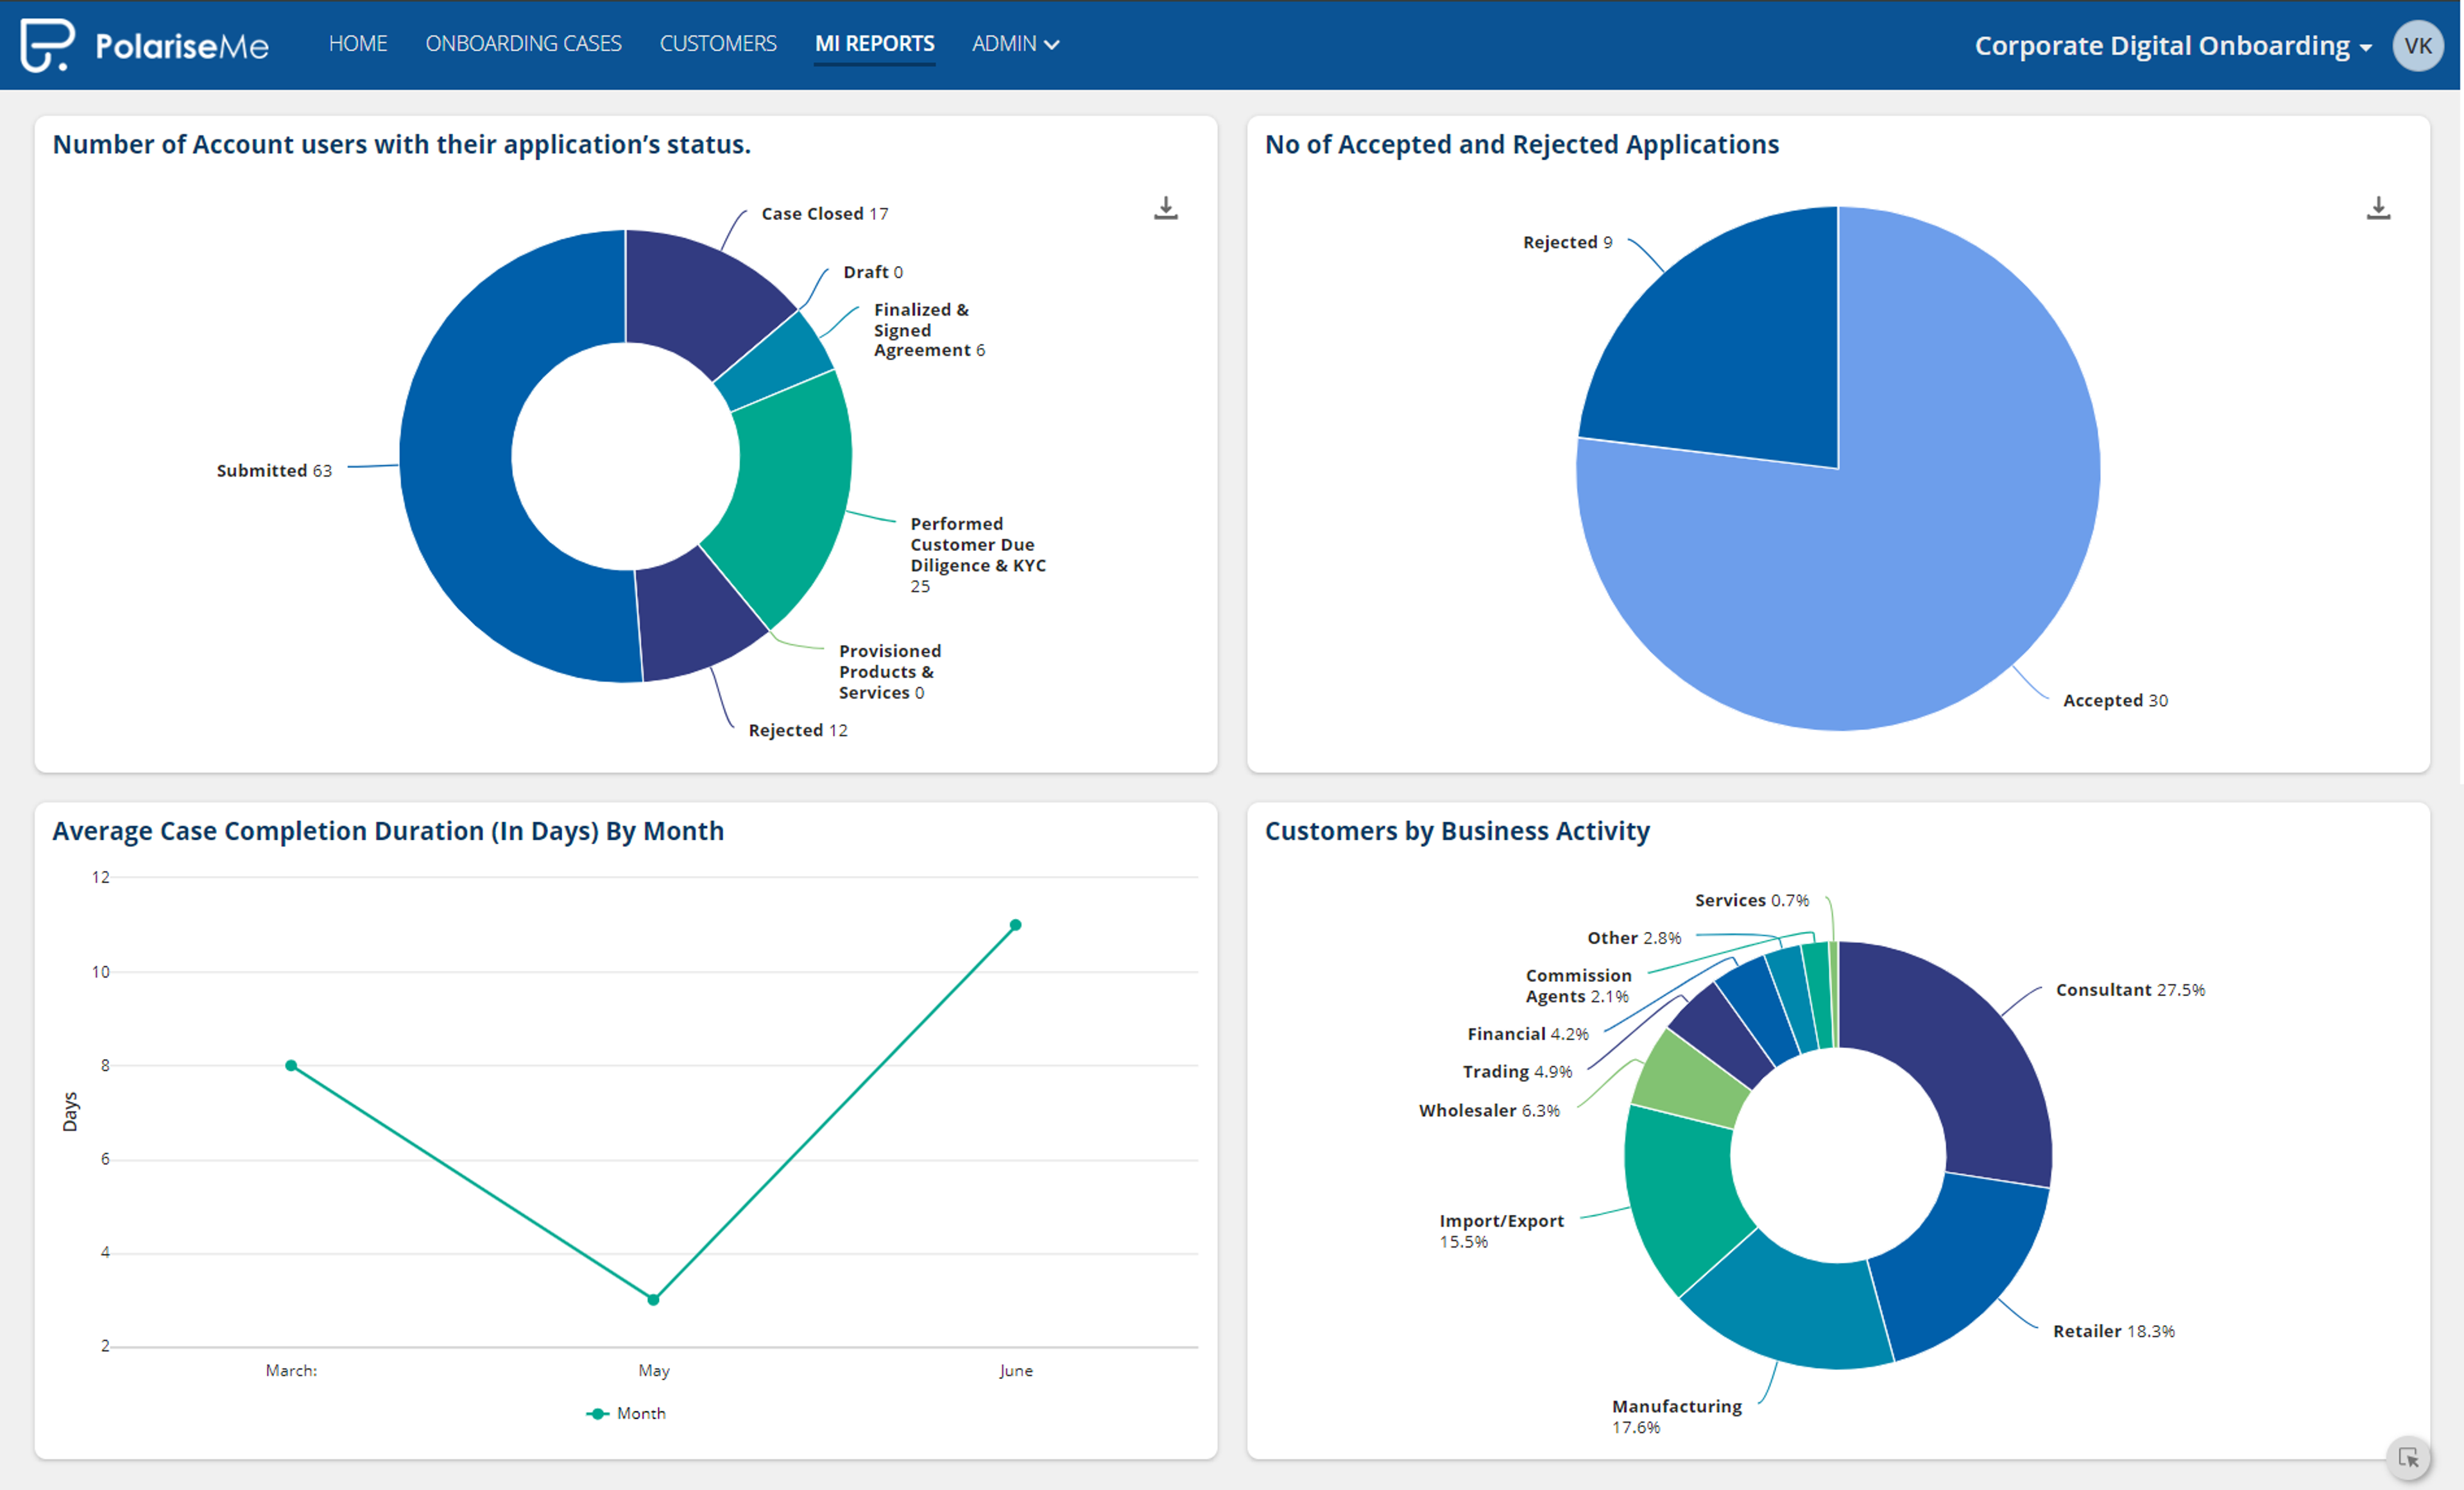This screenshot has width=2464, height=1490.
Task: Click the Submitted 63 label
Action: [x=274, y=471]
